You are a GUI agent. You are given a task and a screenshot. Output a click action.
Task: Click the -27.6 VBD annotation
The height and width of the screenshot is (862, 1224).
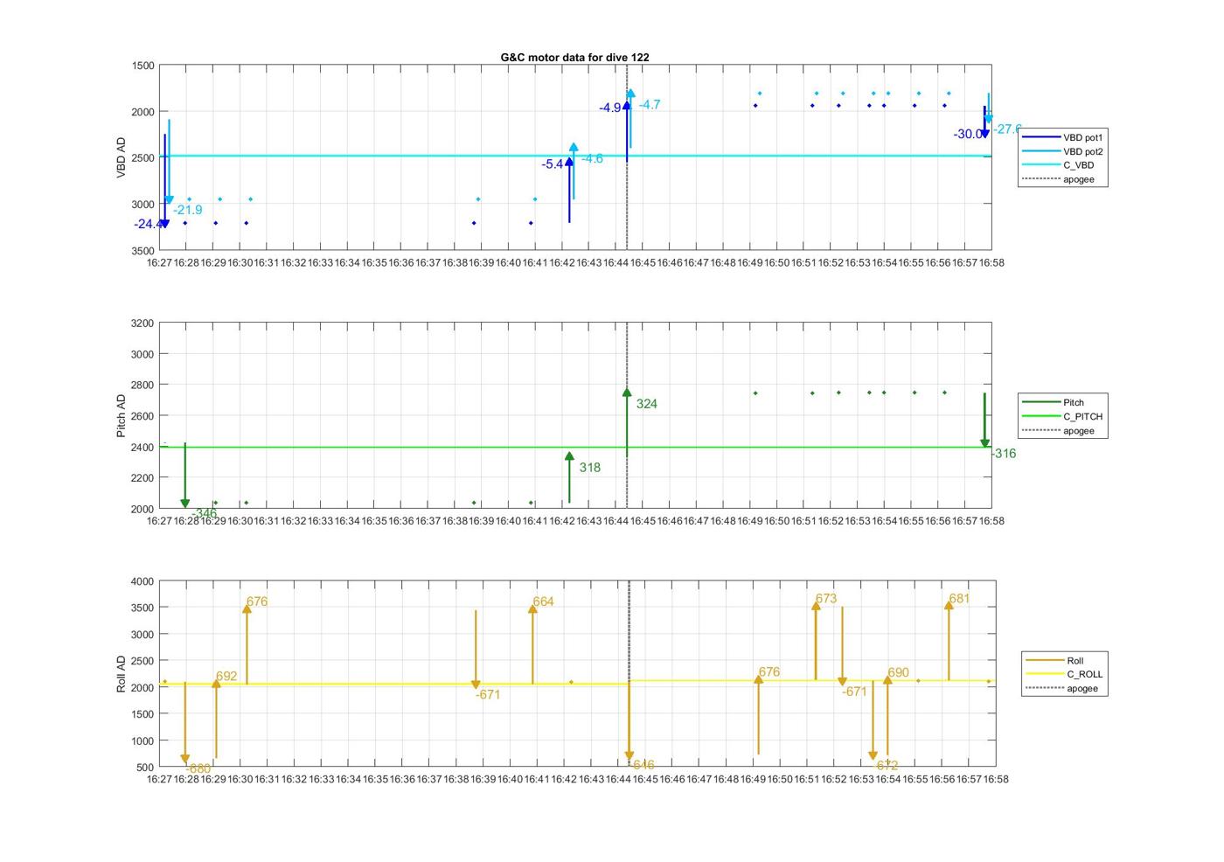pyautogui.click(x=1007, y=129)
